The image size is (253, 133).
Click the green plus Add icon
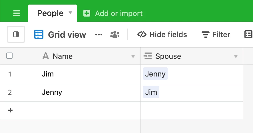87,13
